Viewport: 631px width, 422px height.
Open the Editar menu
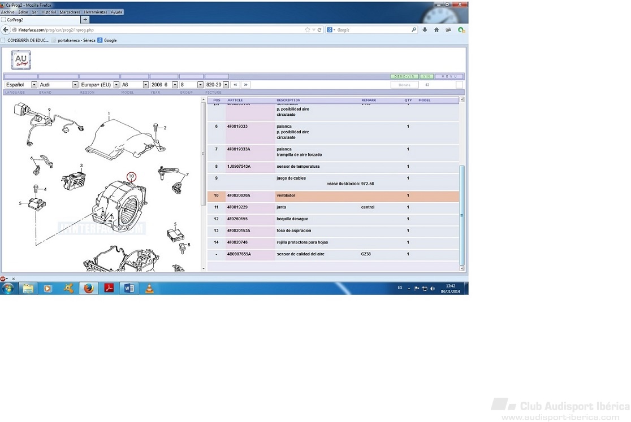pyautogui.click(x=23, y=12)
